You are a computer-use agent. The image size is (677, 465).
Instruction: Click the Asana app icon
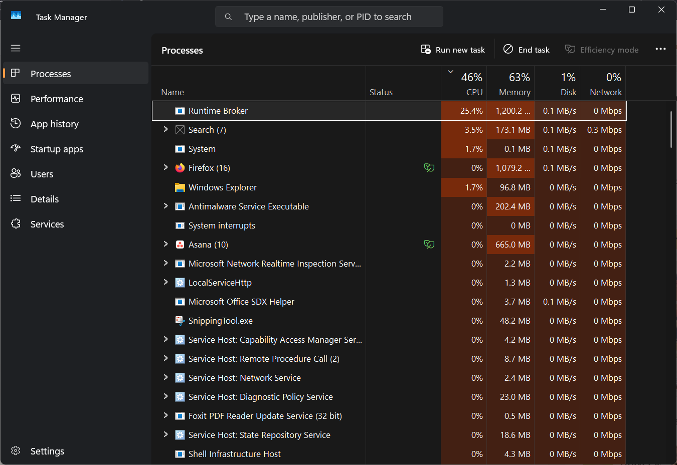click(x=180, y=245)
